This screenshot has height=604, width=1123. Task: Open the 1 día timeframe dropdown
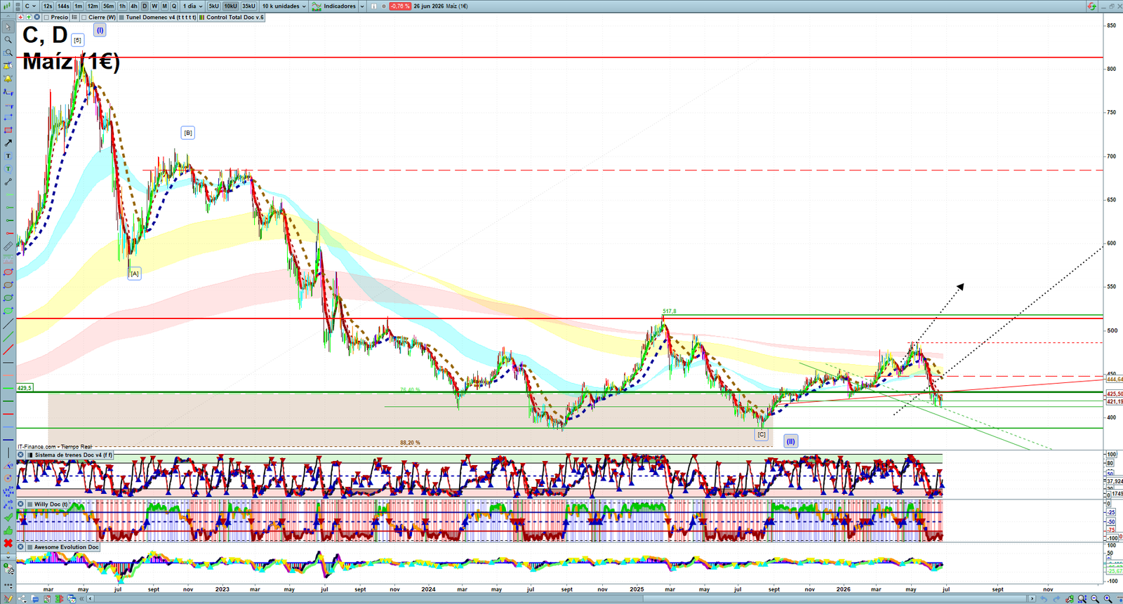(x=192, y=6)
